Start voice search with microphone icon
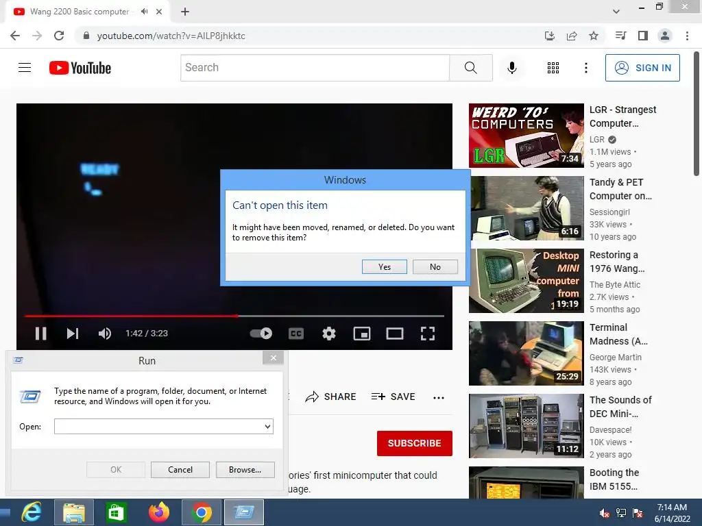 512,68
